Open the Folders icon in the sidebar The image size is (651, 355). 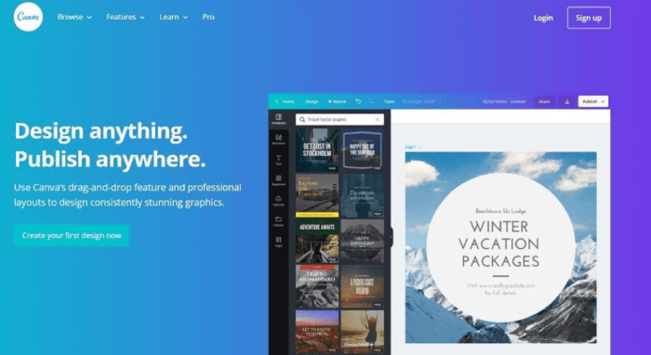(279, 220)
